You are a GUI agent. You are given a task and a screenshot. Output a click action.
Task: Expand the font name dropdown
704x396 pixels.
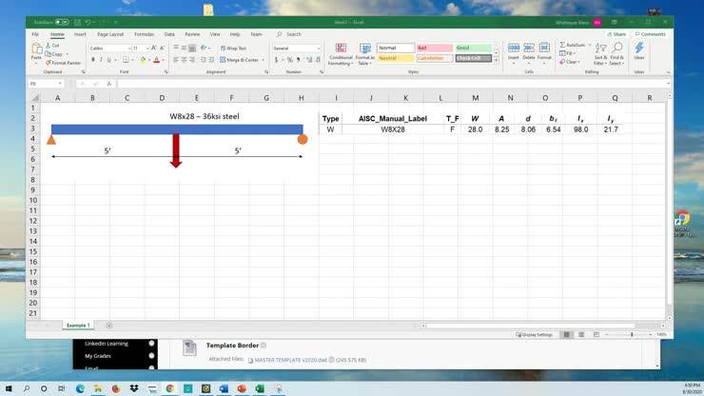[x=127, y=48]
